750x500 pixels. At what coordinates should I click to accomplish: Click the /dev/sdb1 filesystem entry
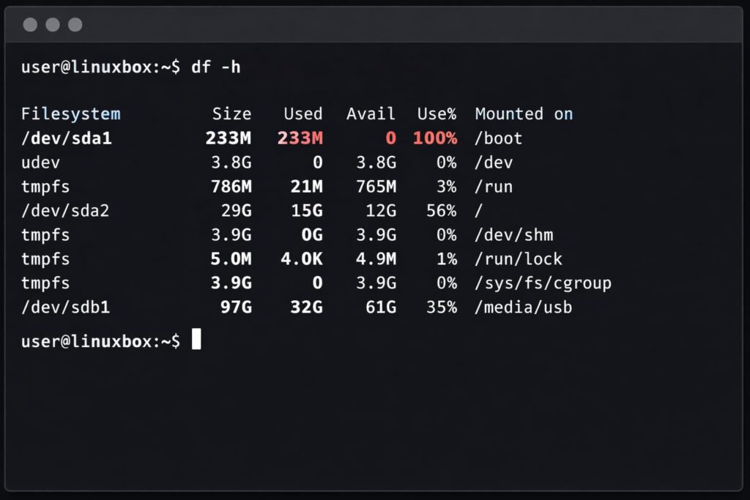[x=66, y=307]
